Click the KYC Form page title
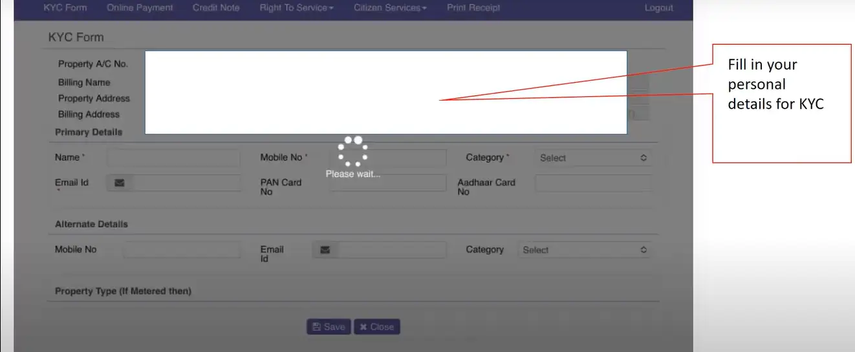The image size is (855, 352). pos(76,37)
